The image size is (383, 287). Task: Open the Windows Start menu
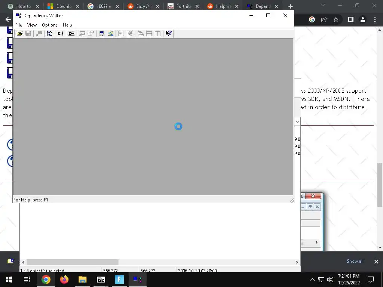pyautogui.click(x=9, y=280)
